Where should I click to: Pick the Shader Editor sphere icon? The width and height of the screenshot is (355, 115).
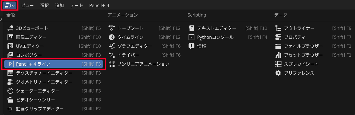[x=10, y=91]
